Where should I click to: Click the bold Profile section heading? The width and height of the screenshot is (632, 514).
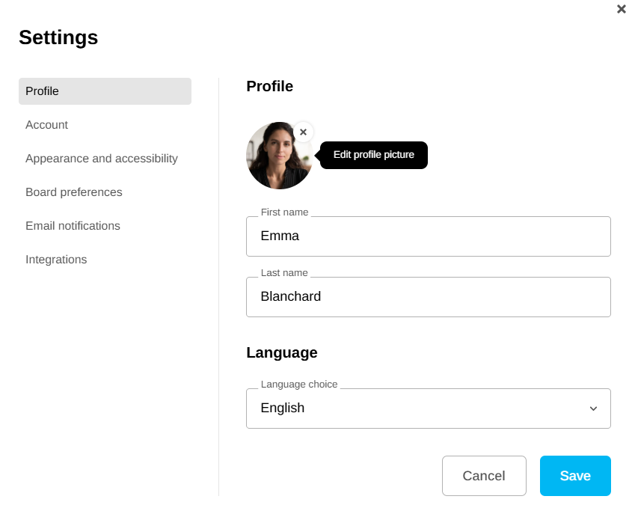(x=269, y=87)
